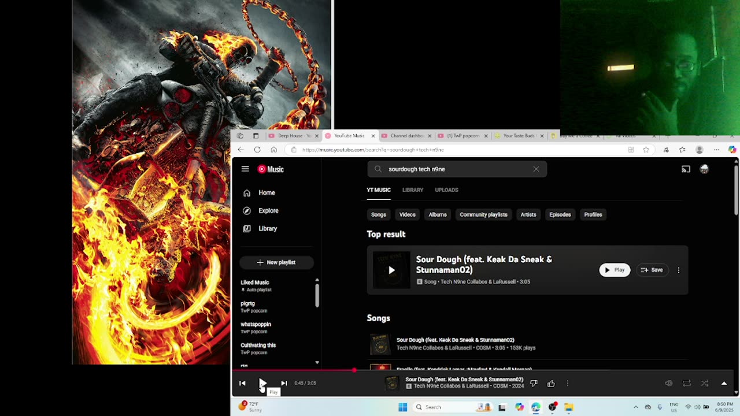
Task: Open the Cast to device icon
Action: point(686,169)
